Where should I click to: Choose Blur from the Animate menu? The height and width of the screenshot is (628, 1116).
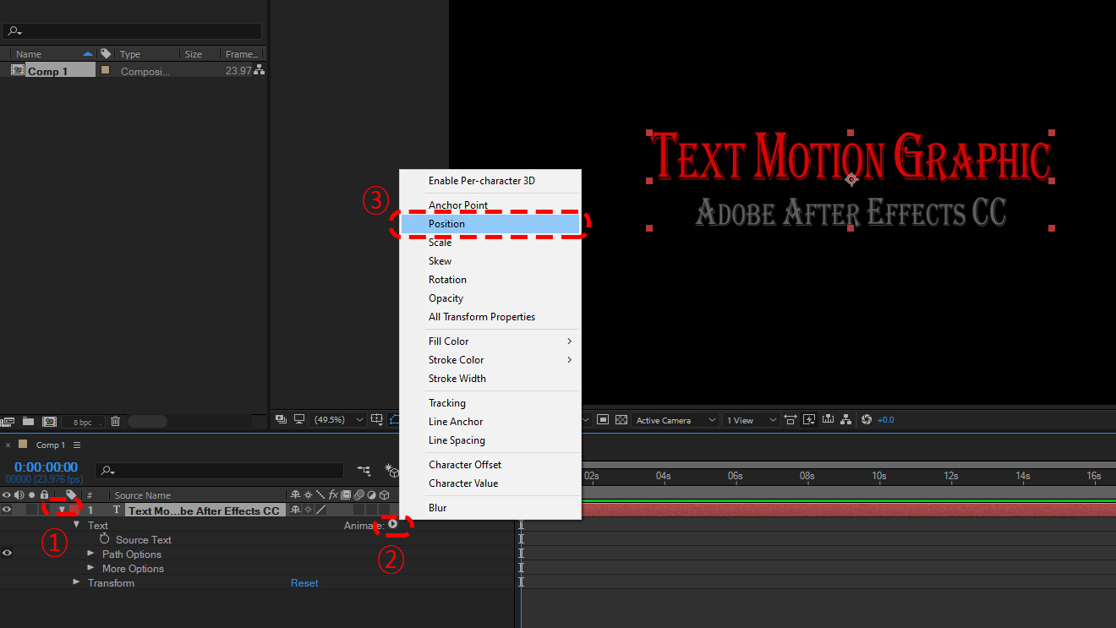[x=490, y=507]
